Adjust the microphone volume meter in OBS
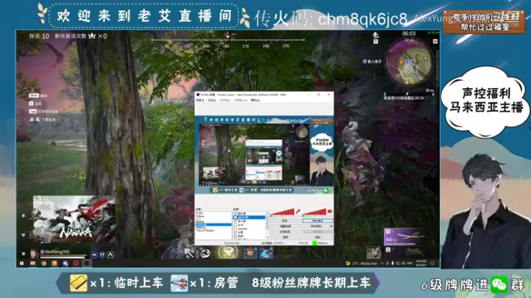The height and width of the screenshot is (298, 531). [283, 212]
